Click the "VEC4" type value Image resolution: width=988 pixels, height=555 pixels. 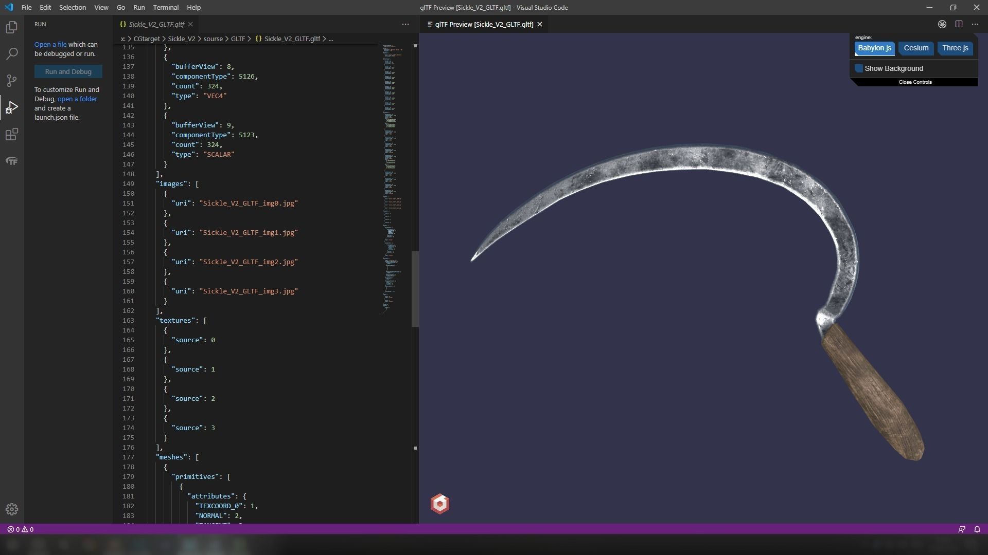(x=215, y=96)
